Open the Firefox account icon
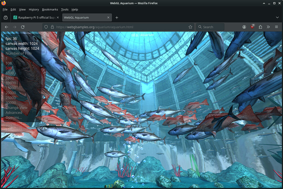283x189 pixels. 244,27
